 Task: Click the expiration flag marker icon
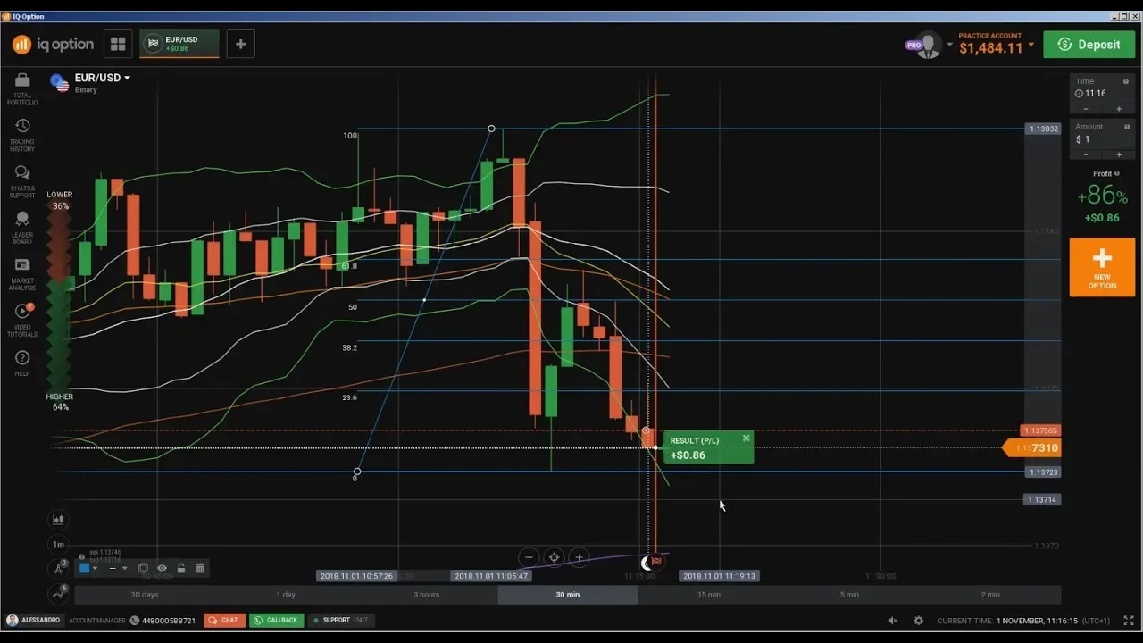tap(656, 562)
